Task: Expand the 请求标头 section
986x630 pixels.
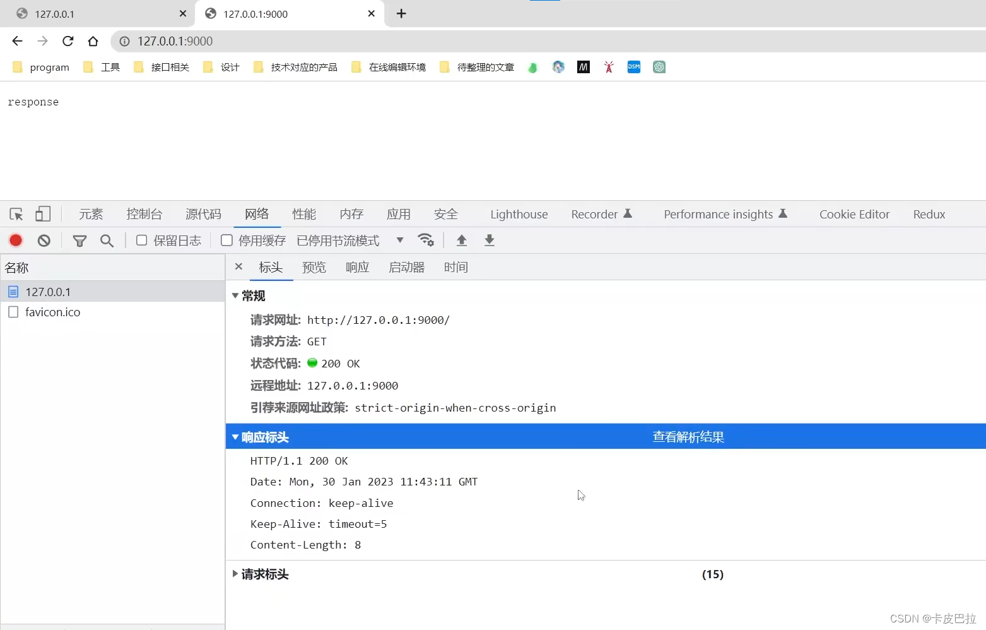Action: [235, 574]
